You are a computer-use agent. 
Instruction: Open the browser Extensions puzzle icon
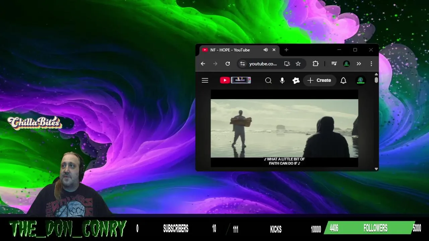pyautogui.click(x=315, y=64)
